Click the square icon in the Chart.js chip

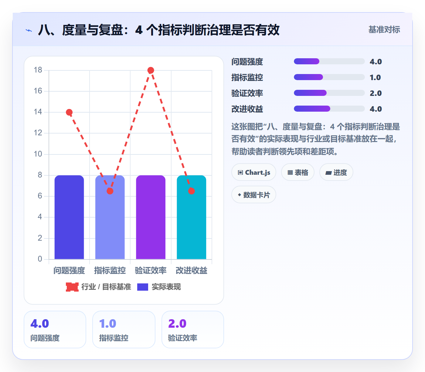[240, 173]
